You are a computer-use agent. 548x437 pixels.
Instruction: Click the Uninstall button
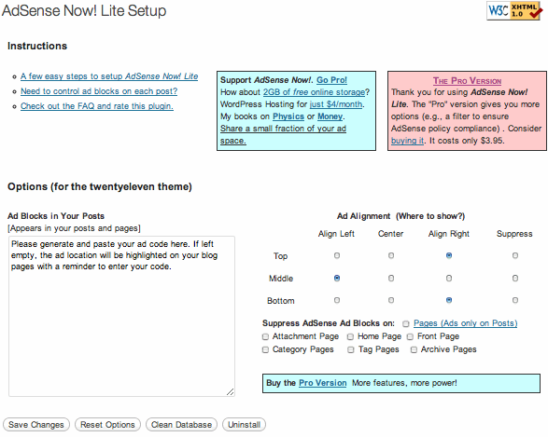[244, 425]
